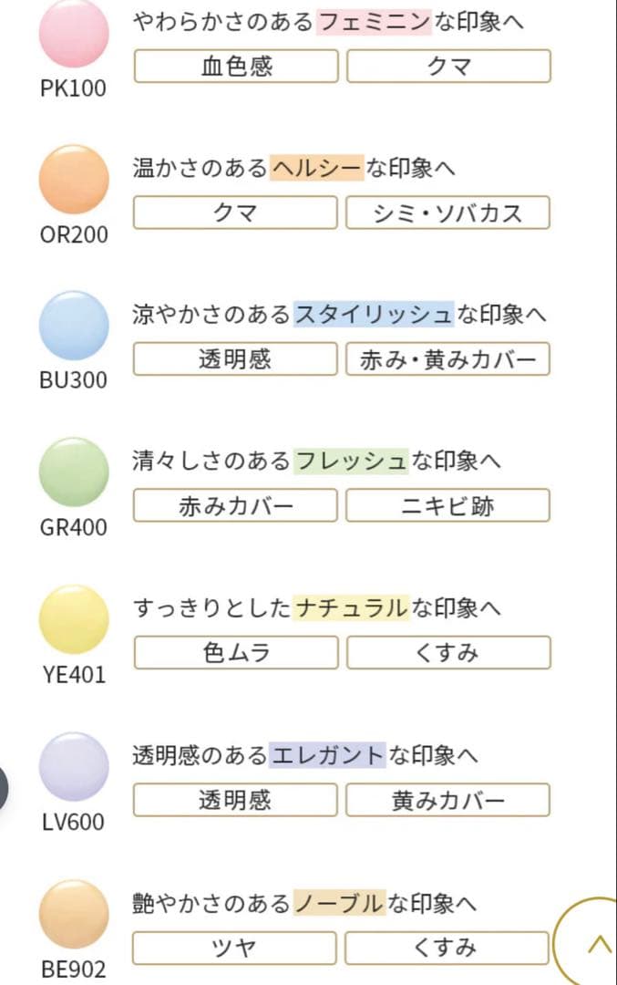Screen dimensions: 617x985
Task: Click the ツヤ label under BE902
Action: click(x=234, y=949)
